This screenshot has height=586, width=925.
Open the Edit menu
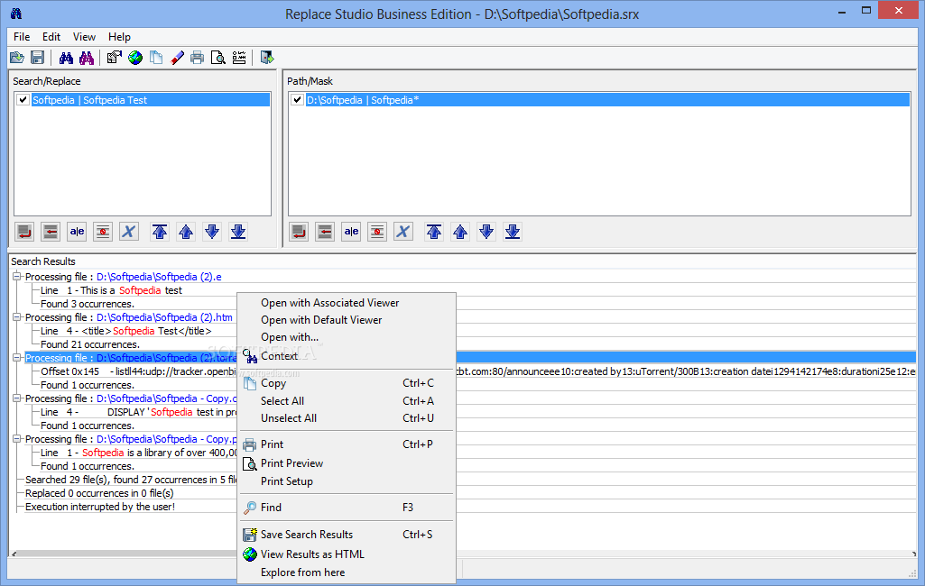coord(51,37)
